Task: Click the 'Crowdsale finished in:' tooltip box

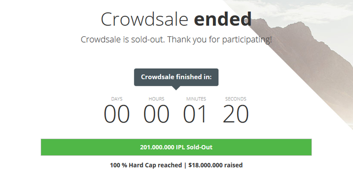Action: point(176,77)
